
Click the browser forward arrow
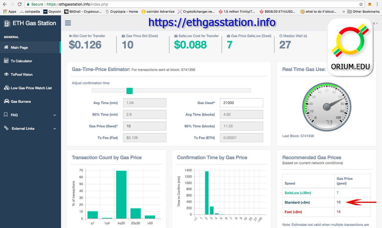[x=11, y=4]
